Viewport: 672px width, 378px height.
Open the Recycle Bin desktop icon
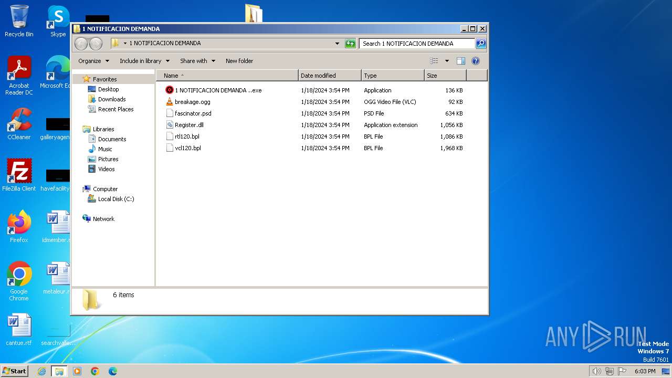pos(19,21)
